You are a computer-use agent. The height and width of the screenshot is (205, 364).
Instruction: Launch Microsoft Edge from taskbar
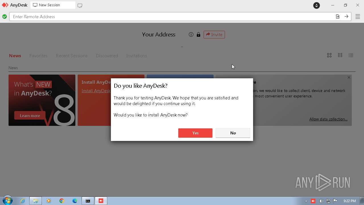[x=75, y=201]
